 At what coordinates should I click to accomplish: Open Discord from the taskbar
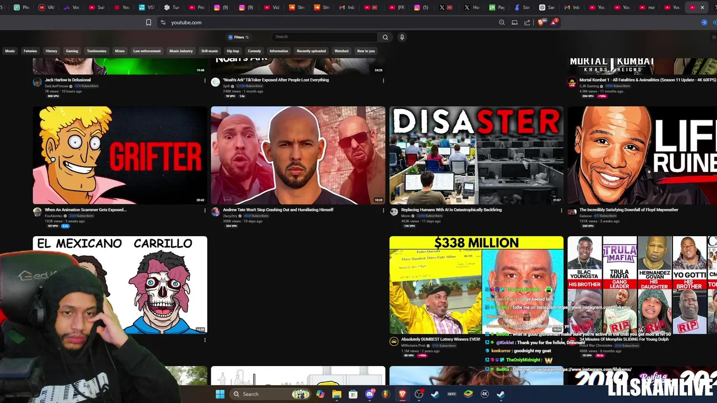coord(370,394)
